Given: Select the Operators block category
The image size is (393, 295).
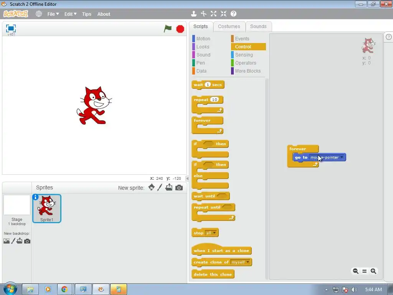Looking at the screenshot, I should tap(245, 63).
